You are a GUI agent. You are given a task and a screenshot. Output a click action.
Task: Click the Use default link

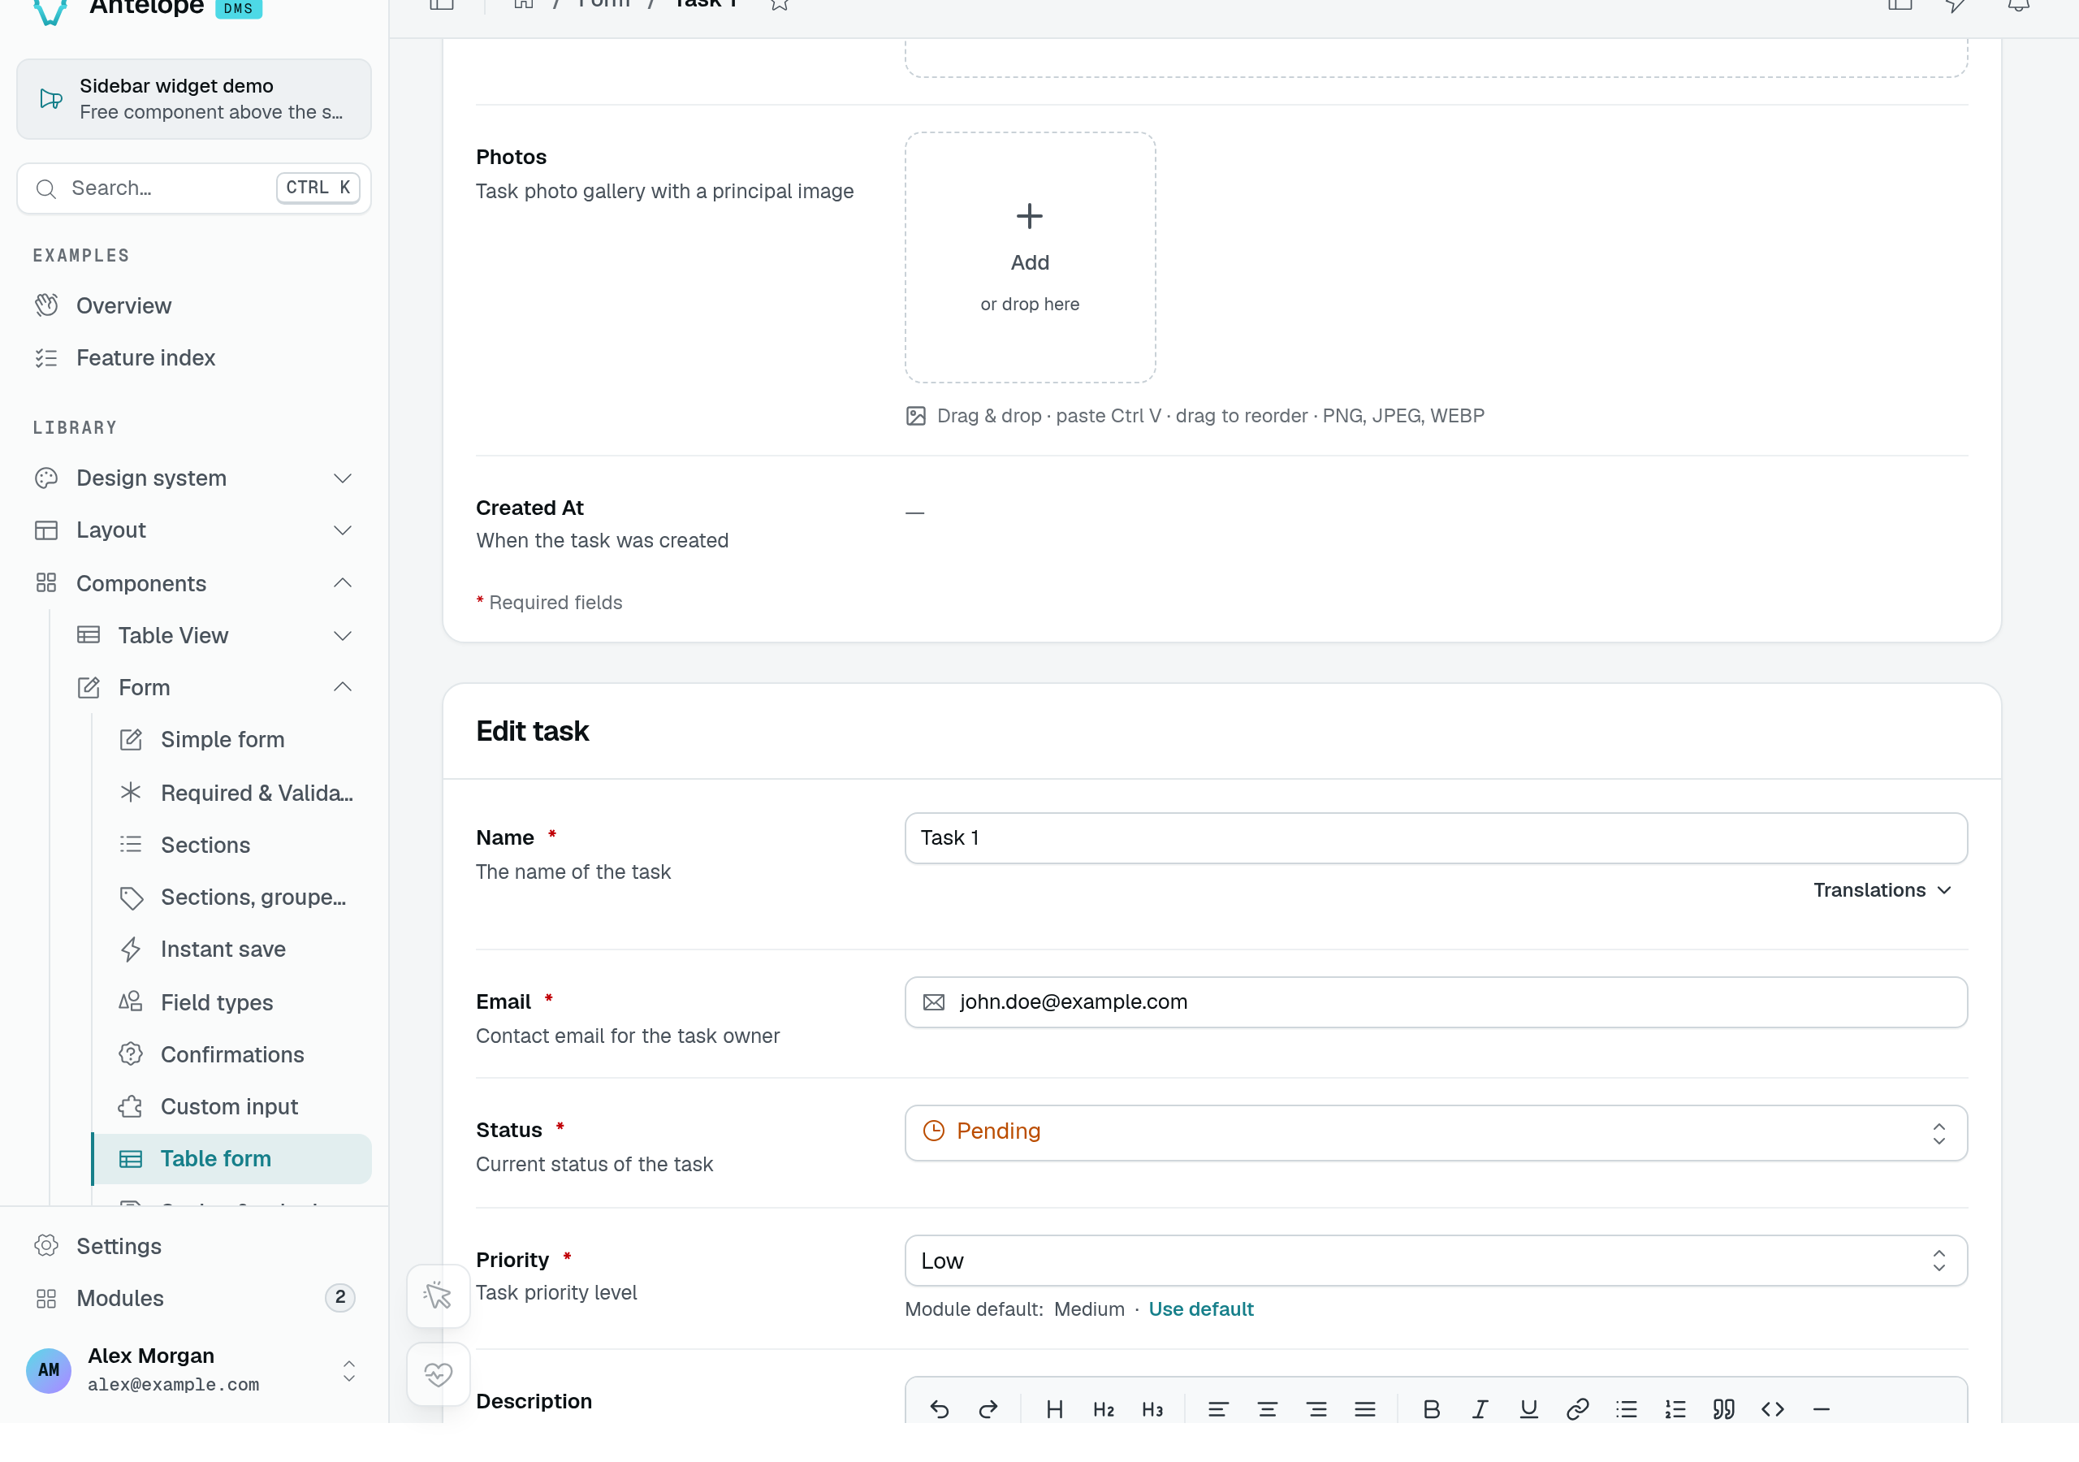click(x=1200, y=1309)
